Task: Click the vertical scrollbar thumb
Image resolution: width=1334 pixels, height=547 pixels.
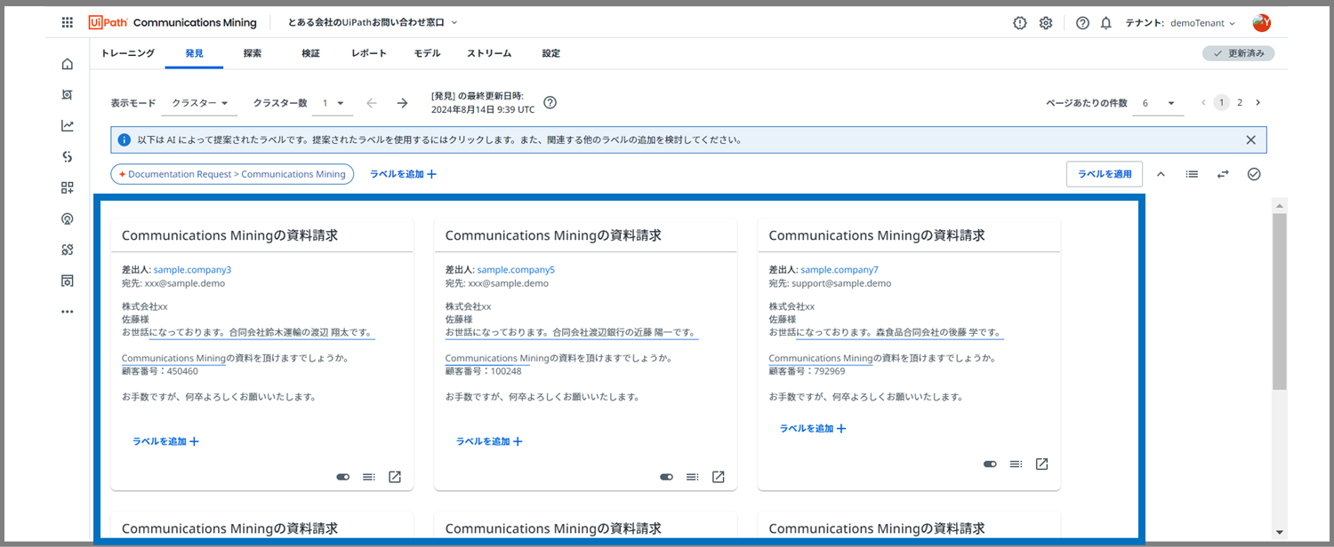Action: coord(1280,301)
